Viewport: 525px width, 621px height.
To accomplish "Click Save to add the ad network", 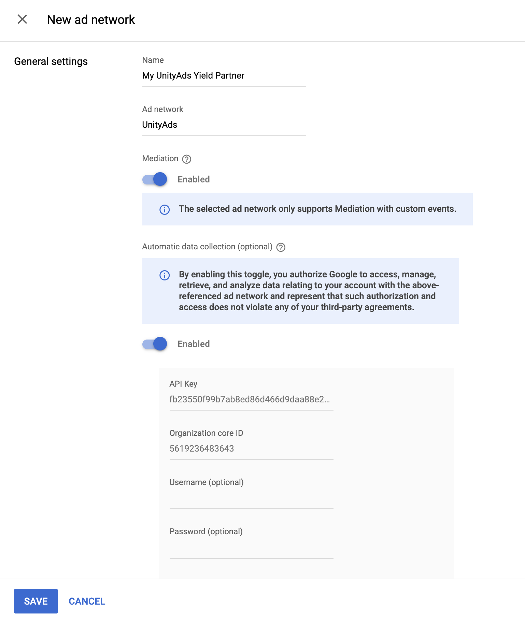I will [x=36, y=601].
